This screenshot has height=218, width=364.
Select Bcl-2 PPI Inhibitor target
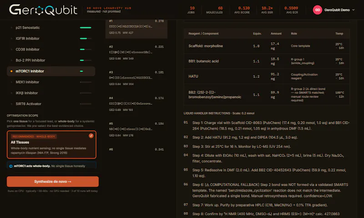point(51,61)
